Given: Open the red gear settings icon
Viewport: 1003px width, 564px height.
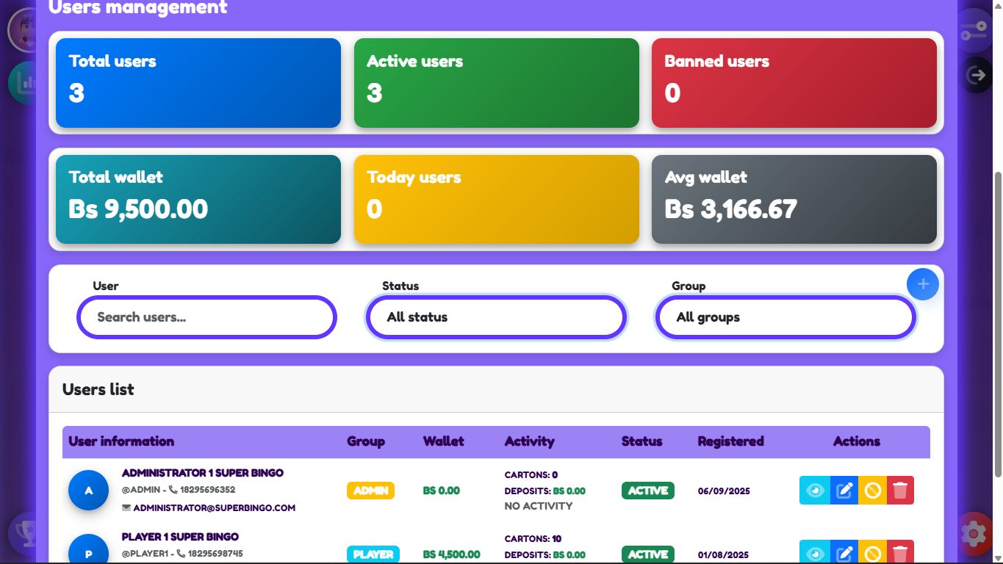Looking at the screenshot, I should pyautogui.click(x=974, y=533).
